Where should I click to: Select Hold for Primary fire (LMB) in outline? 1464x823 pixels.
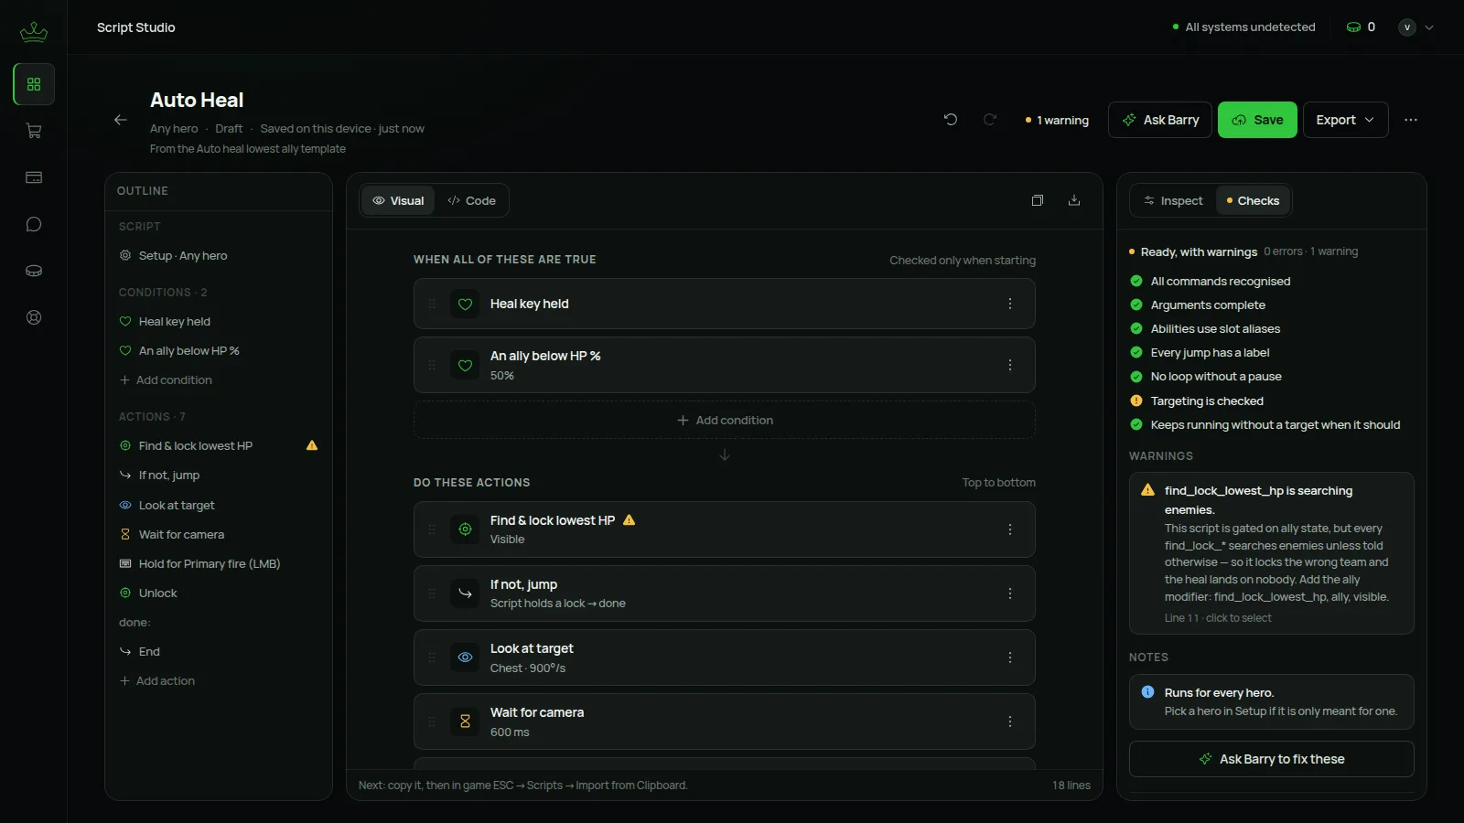pyautogui.click(x=219, y=563)
